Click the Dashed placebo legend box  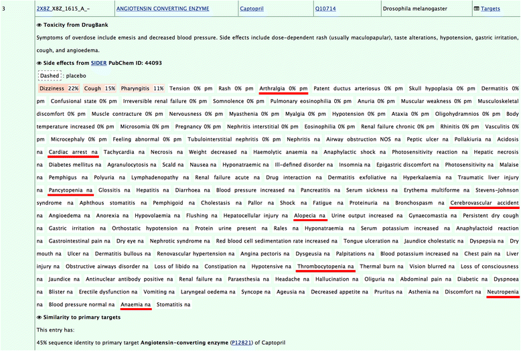pyautogui.click(x=49, y=76)
